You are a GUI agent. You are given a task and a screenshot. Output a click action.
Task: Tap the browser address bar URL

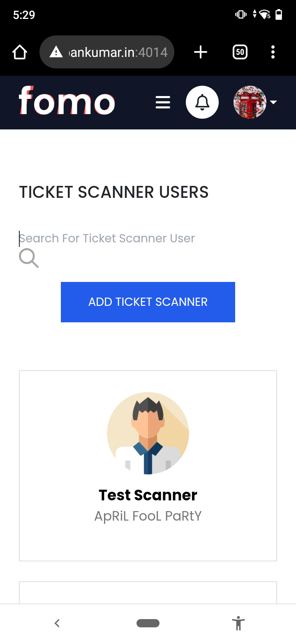tap(118, 52)
